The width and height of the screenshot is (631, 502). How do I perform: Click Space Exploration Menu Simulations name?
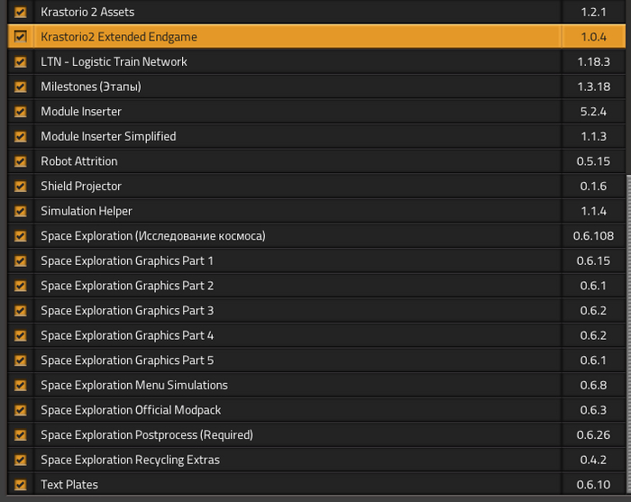pyautogui.click(x=134, y=385)
